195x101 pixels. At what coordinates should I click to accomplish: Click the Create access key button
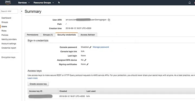(x=38, y=84)
